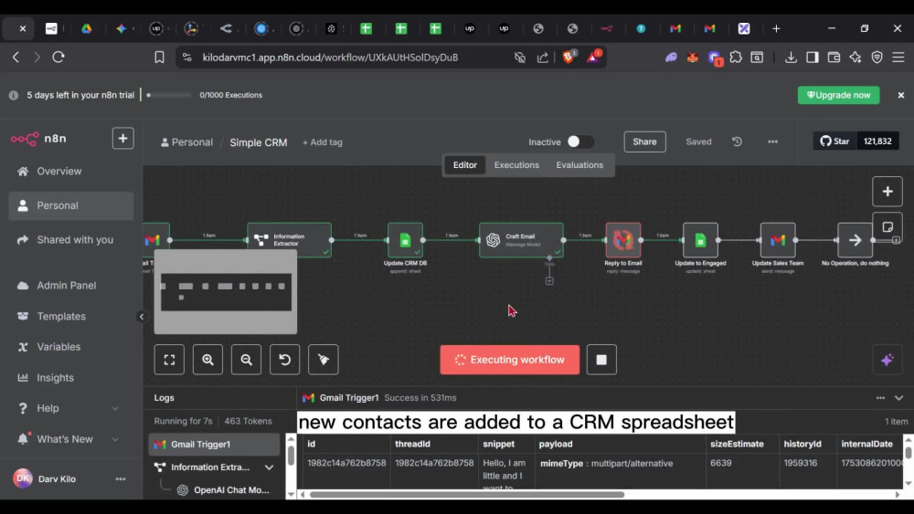Zoom in on the canvas

pos(207,360)
